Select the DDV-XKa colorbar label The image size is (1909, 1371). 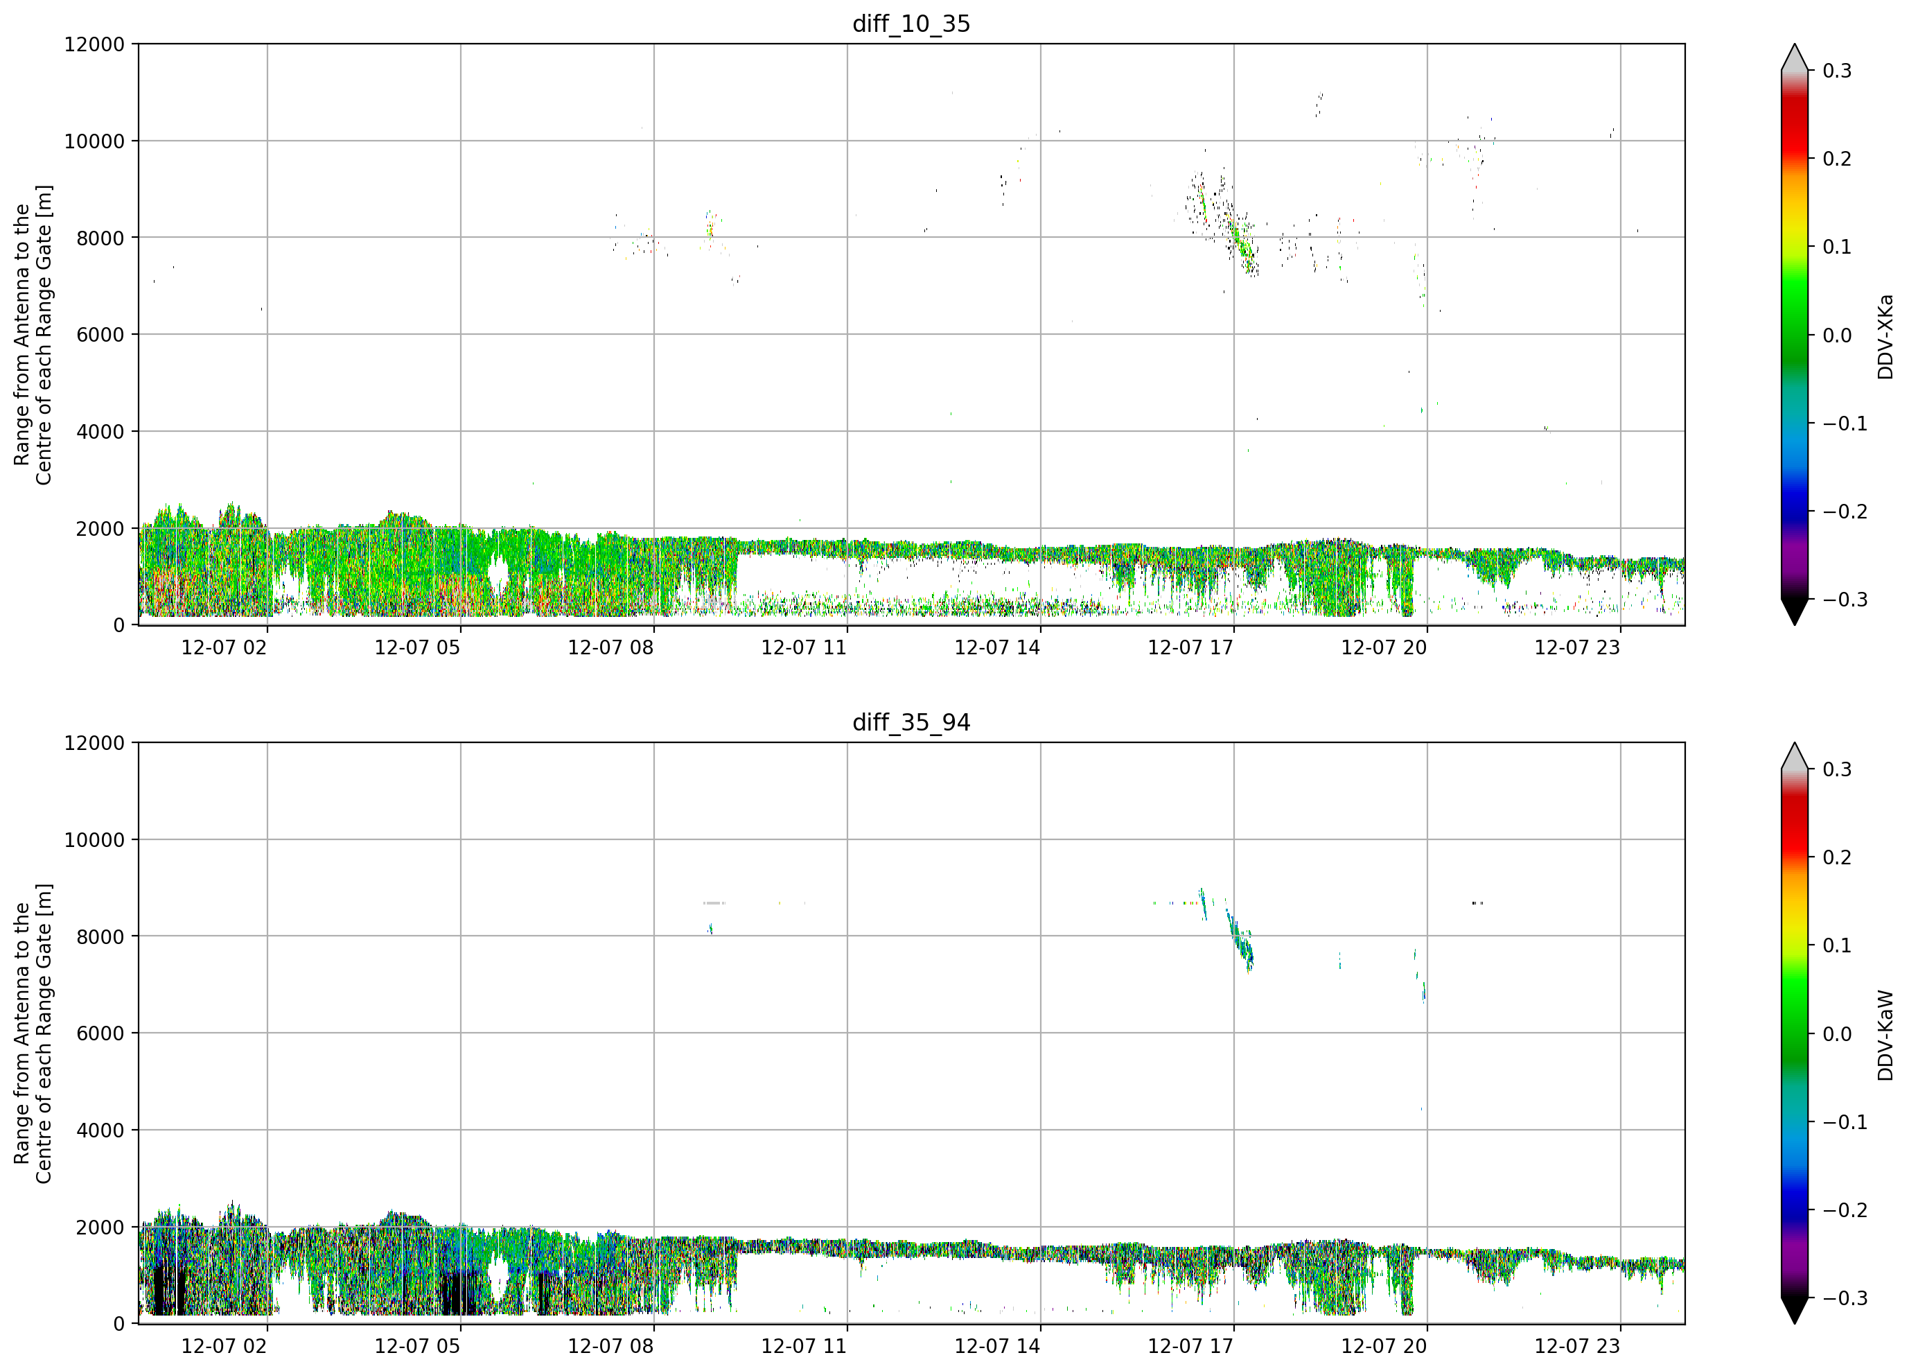click(x=1885, y=336)
